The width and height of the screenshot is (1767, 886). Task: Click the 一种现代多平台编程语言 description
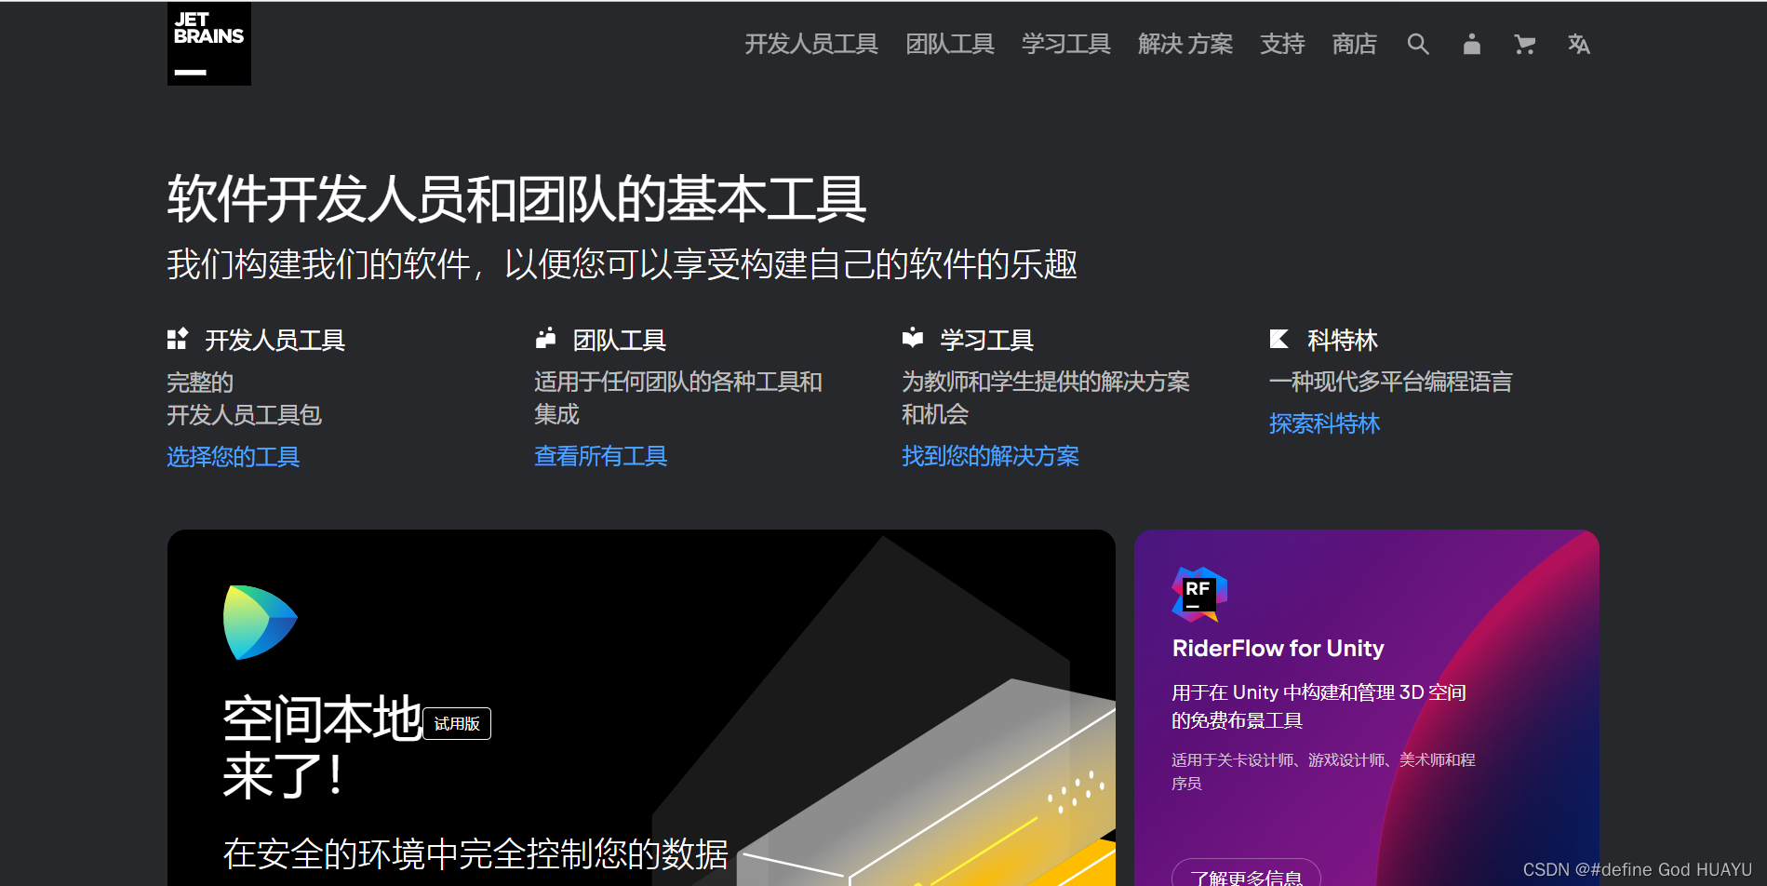pyautogui.click(x=1390, y=382)
